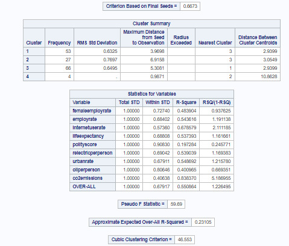
Task: Select the femaleemployrate variable row
Action: click(x=152, y=111)
